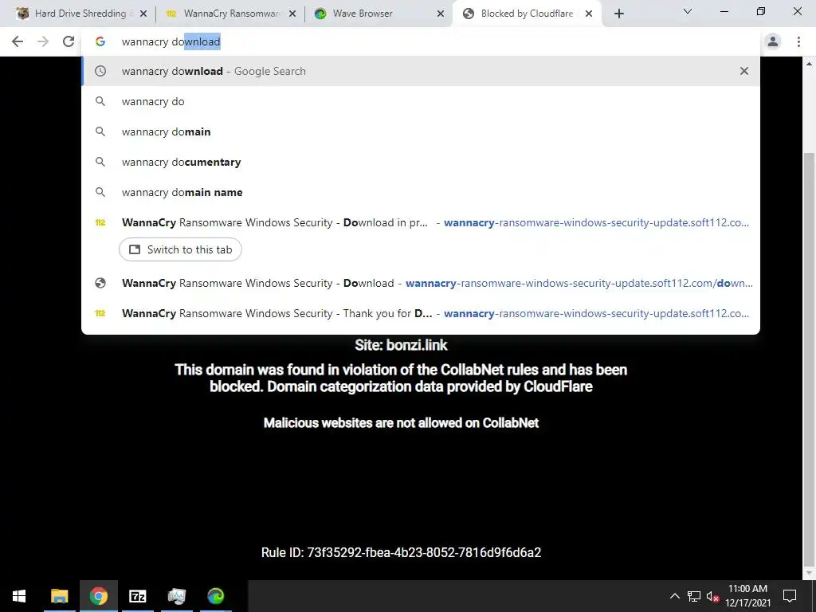Click the 'Site: bonzi.link' text
Viewport: 816px width, 612px height.
coord(401,345)
